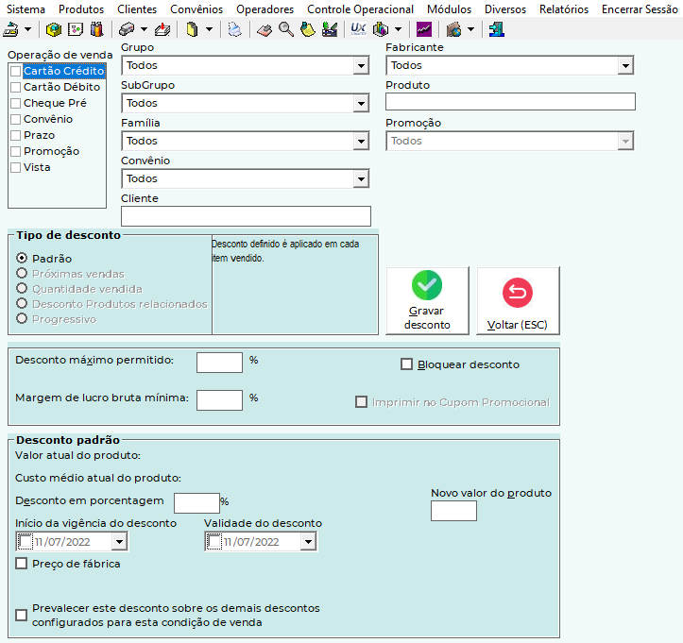Click the 3D bar chart toolbar icon
Viewport: 683px width, 643px height.
tap(381, 29)
